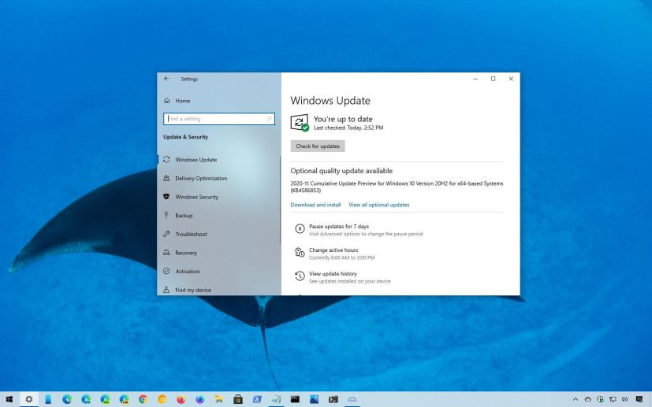Click the sidebar scrollbar in Settings
The width and height of the screenshot is (652, 407).
click(280, 200)
